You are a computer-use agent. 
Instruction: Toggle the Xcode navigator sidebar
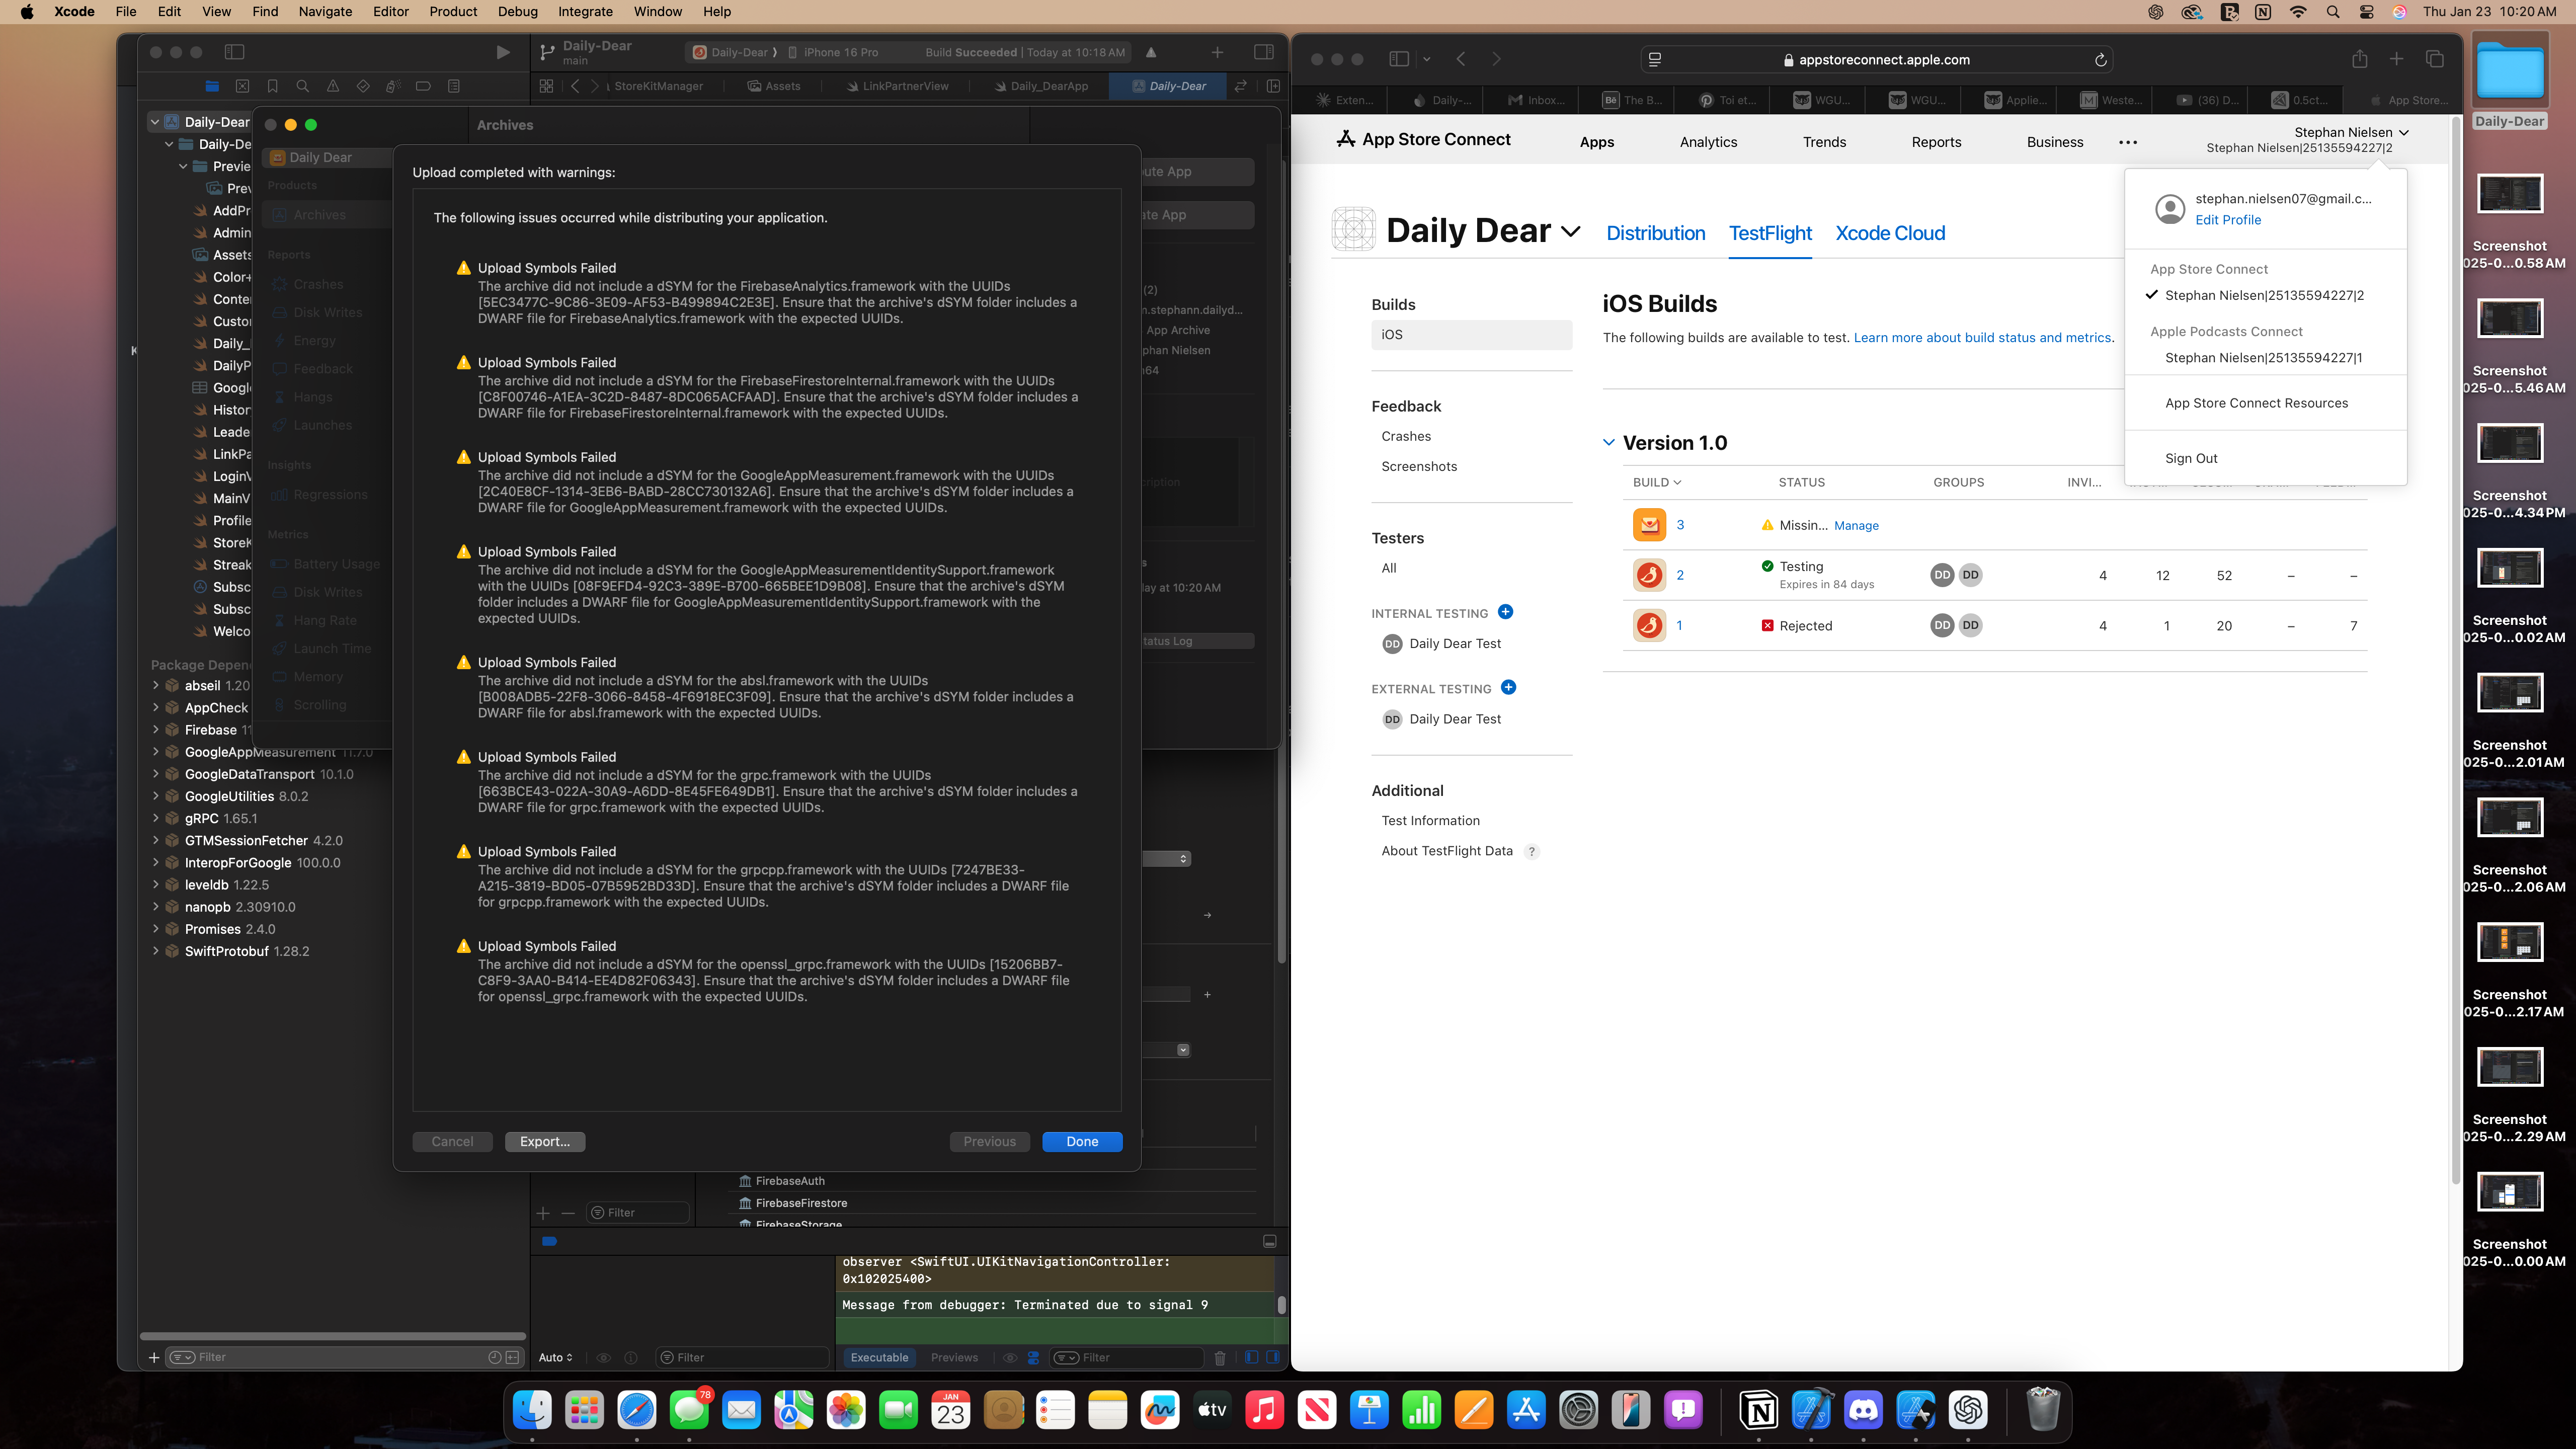pos(235,52)
